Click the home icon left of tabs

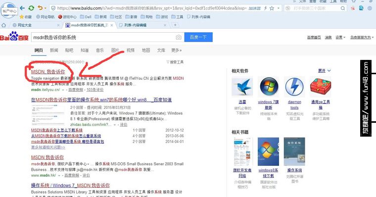(3, 25)
